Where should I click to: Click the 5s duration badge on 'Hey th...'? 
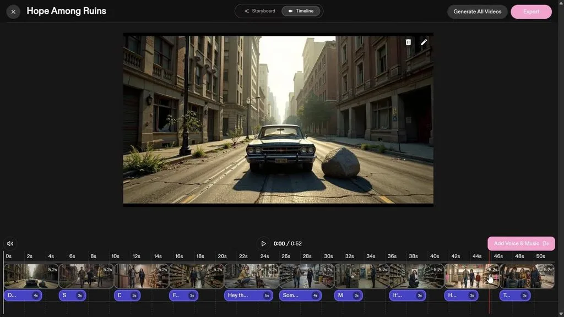tap(267, 296)
